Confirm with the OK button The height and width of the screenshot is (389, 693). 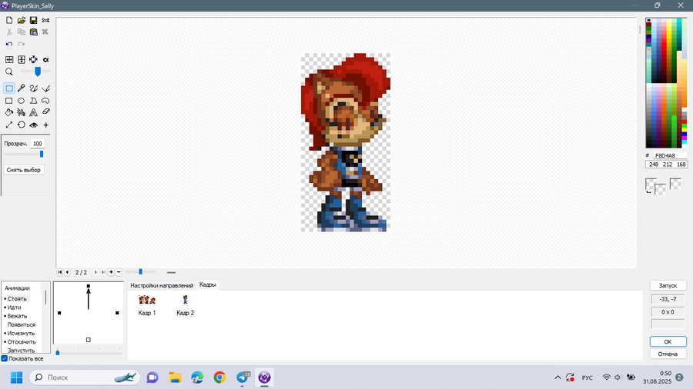point(668,341)
